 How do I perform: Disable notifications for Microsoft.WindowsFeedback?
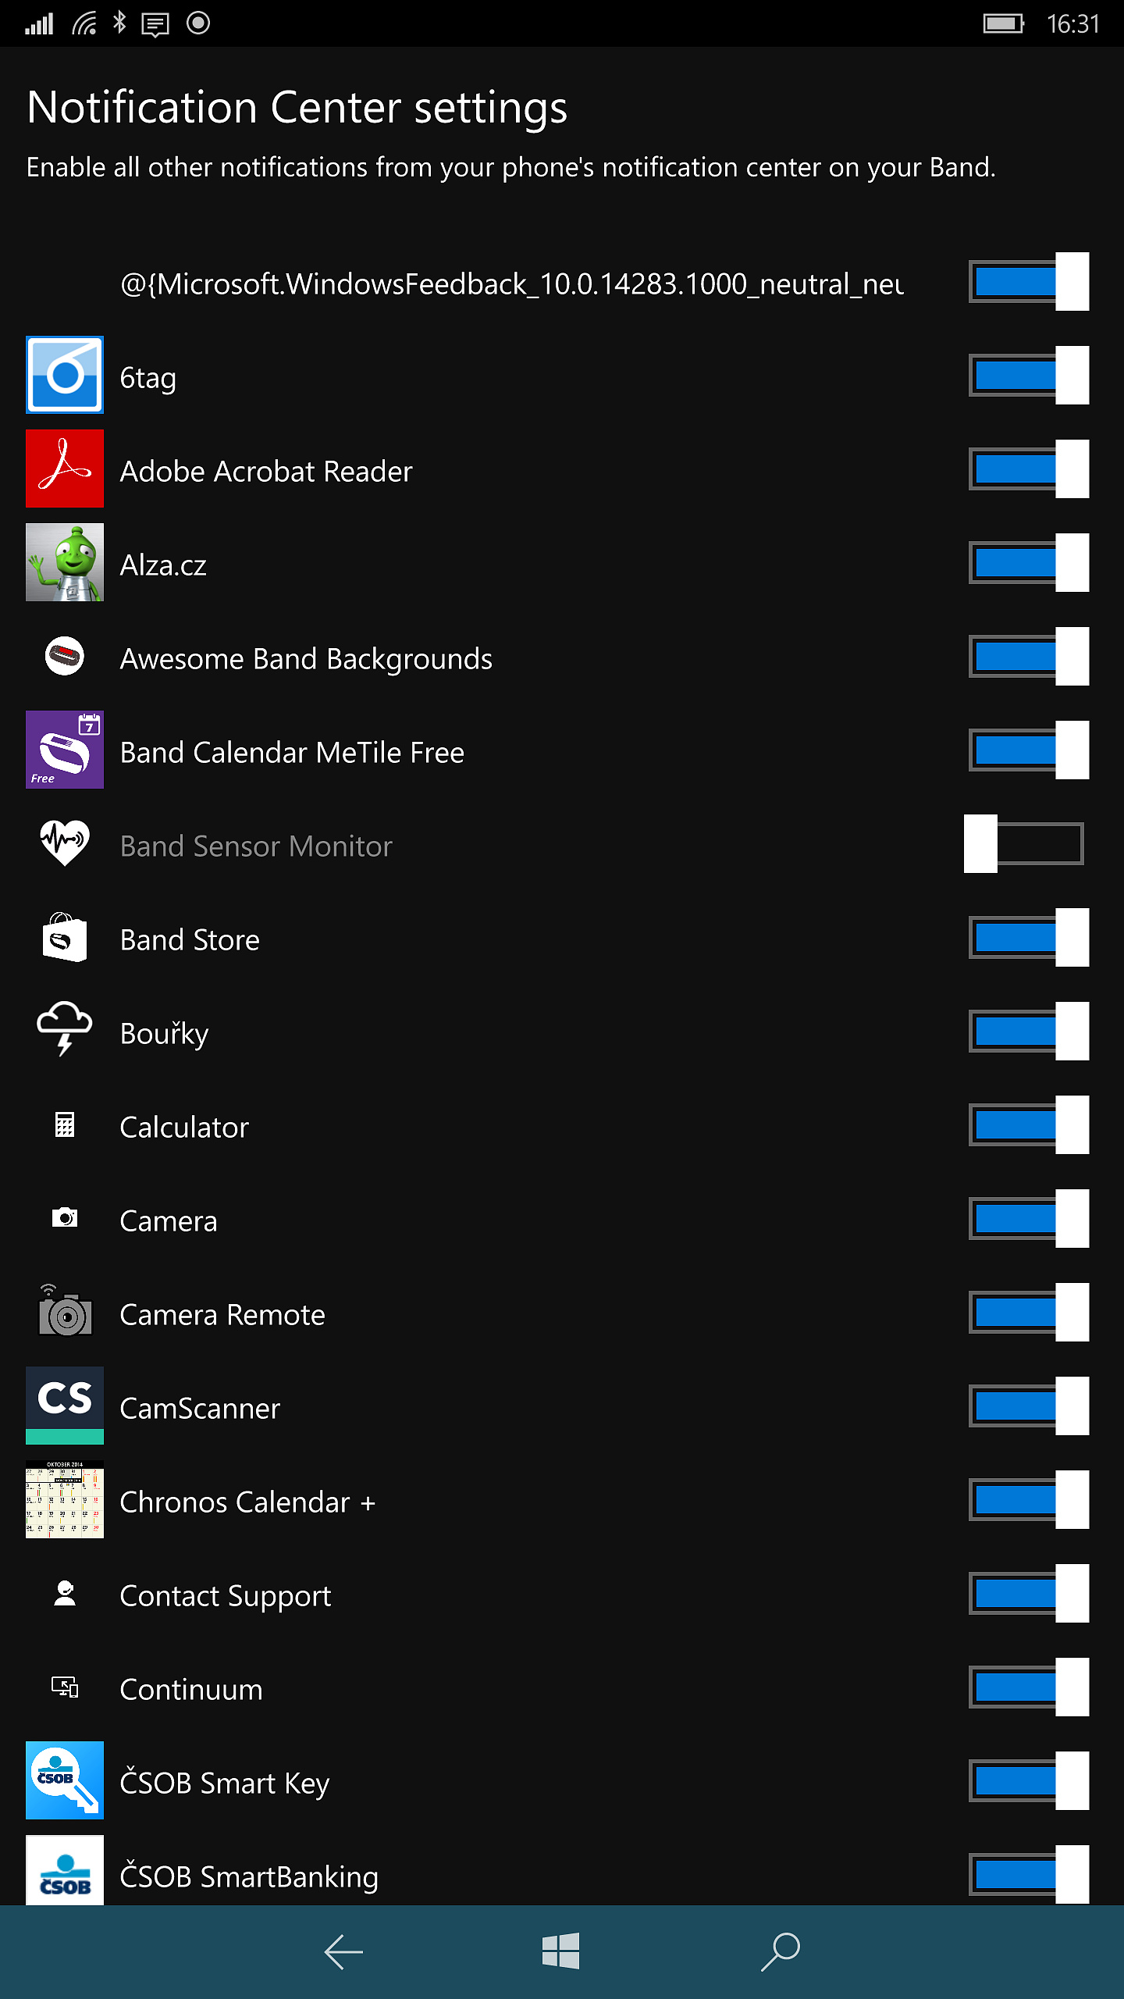pyautogui.click(x=1029, y=281)
